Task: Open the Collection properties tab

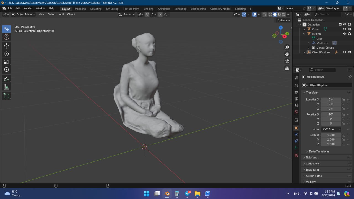Action: coord(296,120)
